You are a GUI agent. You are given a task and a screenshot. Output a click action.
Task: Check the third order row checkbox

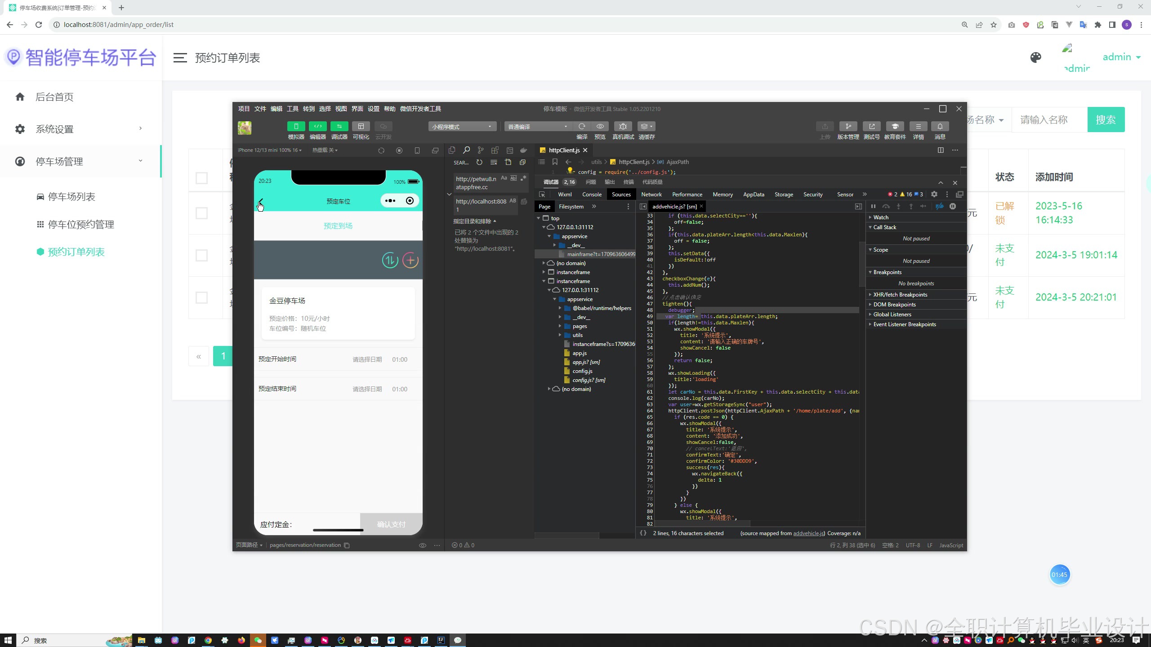[201, 297]
